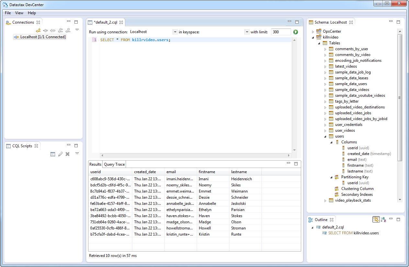This screenshot has width=409, height=267.
Task: Click the New Connection plug icon
Action: tap(38, 30)
